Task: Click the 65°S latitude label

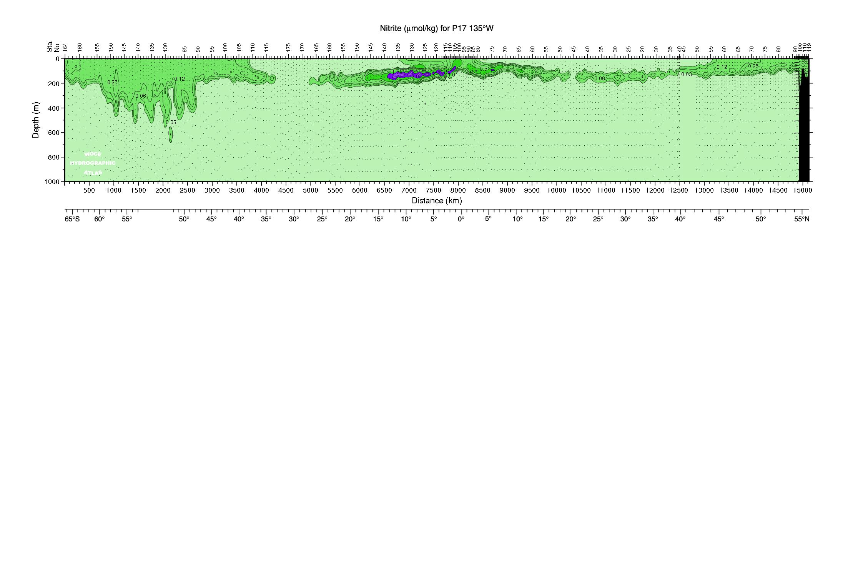Action: pyautogui.click(x=72, y=219)
